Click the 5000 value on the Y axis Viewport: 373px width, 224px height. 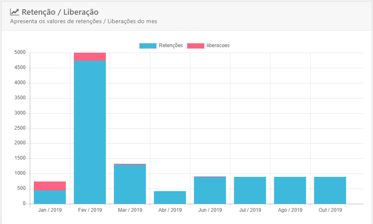click(x=20, y=53)
